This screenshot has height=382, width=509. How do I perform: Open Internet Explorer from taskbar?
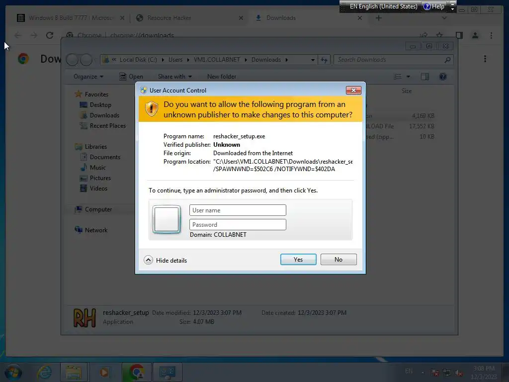44,372
